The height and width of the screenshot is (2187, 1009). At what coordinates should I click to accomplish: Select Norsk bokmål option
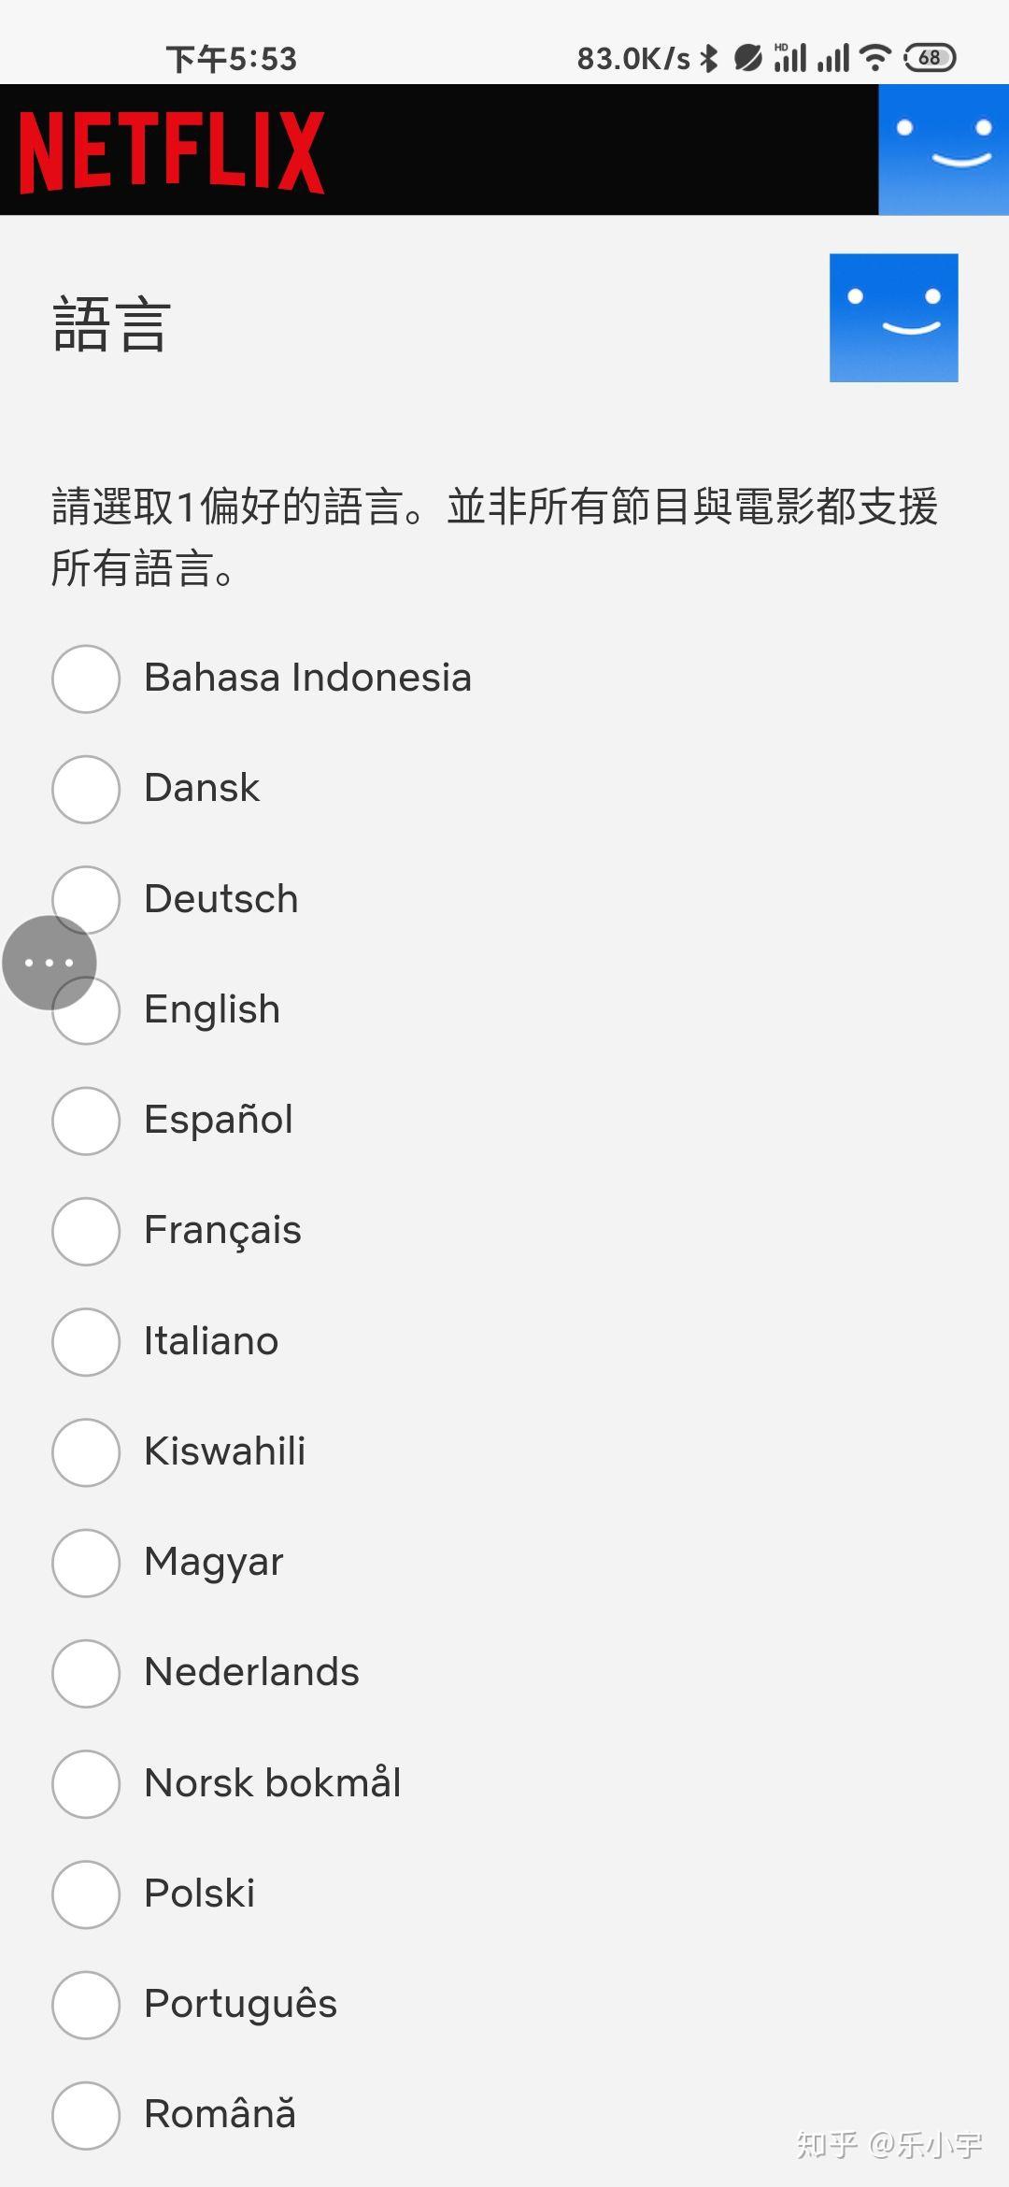(86, 1783)
